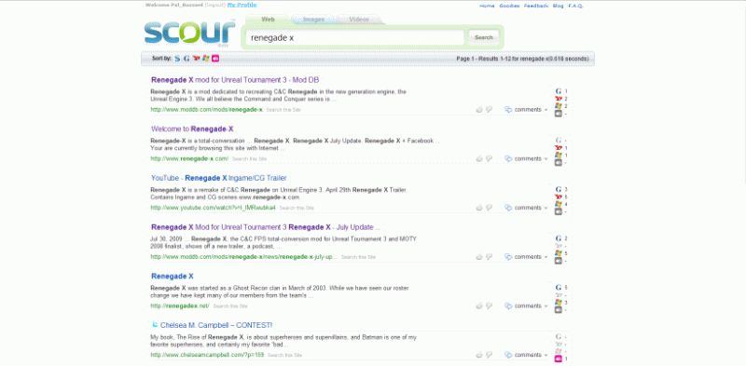Click the logout link
746x366 pixels.
[x=215, y=5]
